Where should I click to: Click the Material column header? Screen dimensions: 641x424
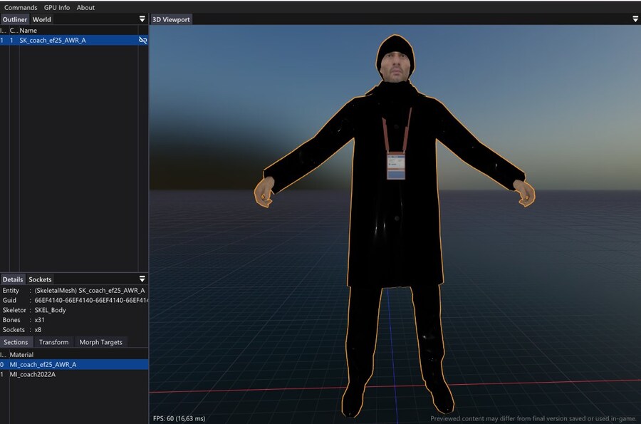tap(21, 354)
